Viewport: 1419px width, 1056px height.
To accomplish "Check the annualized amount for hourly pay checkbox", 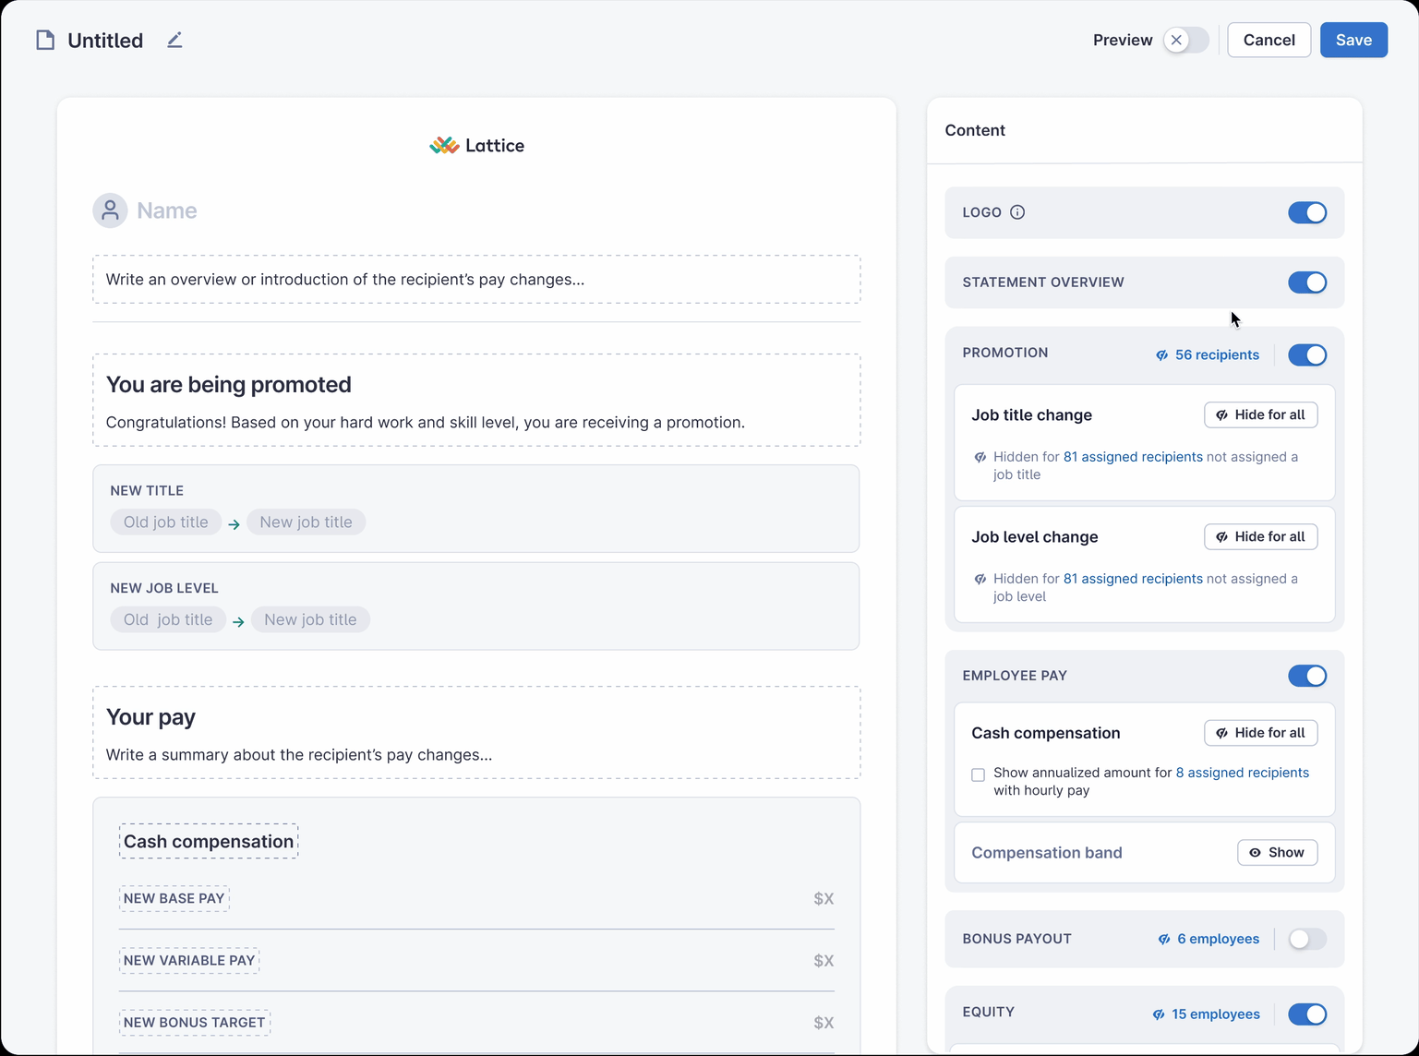I will 979,775.
